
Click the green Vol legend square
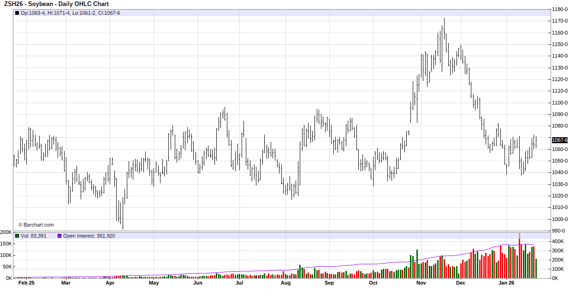click(x=17, y=236)
